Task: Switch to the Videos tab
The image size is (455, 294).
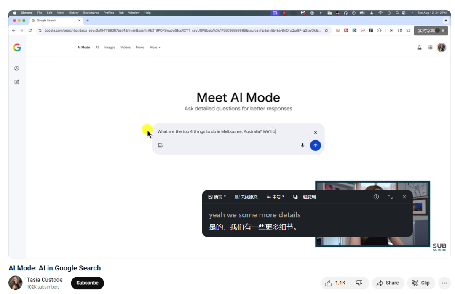Action: tap(126, 47)
